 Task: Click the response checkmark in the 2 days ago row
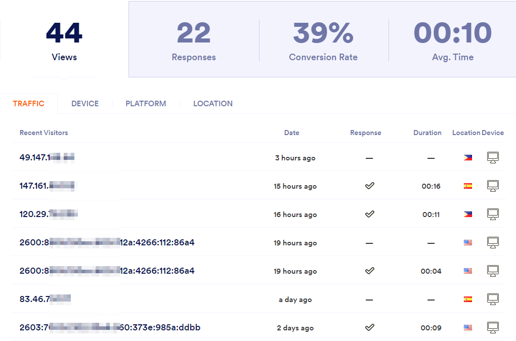369,327
